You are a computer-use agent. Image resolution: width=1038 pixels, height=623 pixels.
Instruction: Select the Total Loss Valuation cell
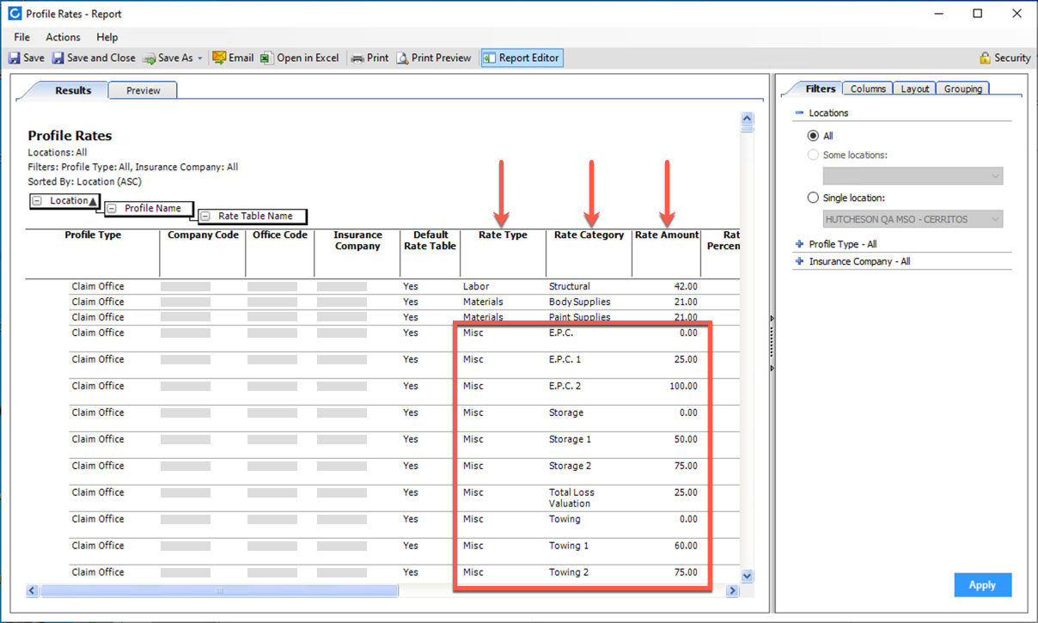571,498
